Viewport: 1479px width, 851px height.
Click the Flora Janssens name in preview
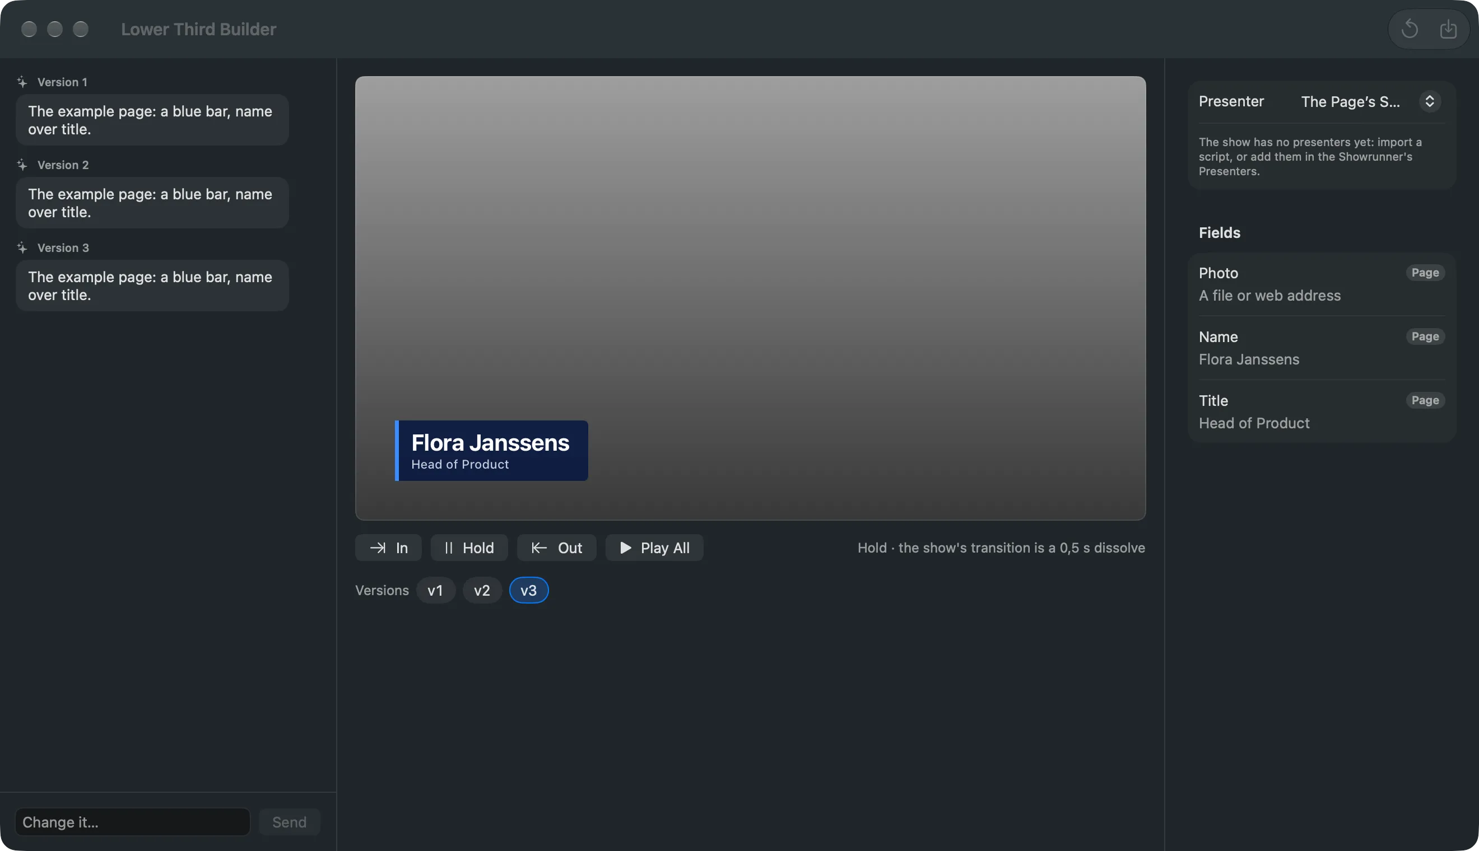click(490, 443)
